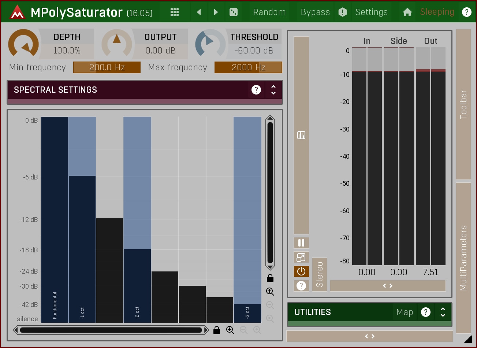
Task: Click the Random button
Action: coord(269,12)
